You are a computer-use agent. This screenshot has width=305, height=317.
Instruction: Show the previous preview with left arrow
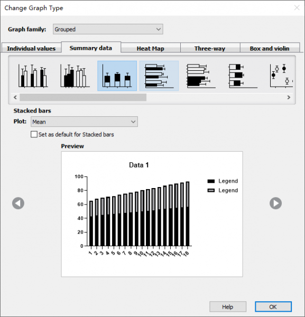18,203
